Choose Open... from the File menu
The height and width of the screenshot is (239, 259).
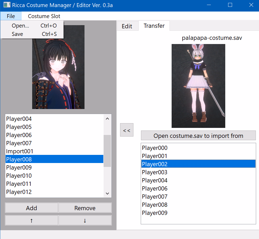[20, 26]
